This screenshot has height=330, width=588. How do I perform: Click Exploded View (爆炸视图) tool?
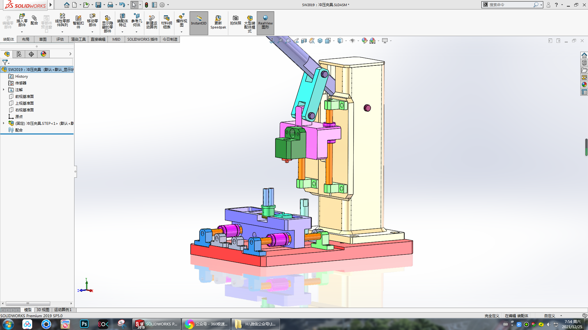[181, 20]
